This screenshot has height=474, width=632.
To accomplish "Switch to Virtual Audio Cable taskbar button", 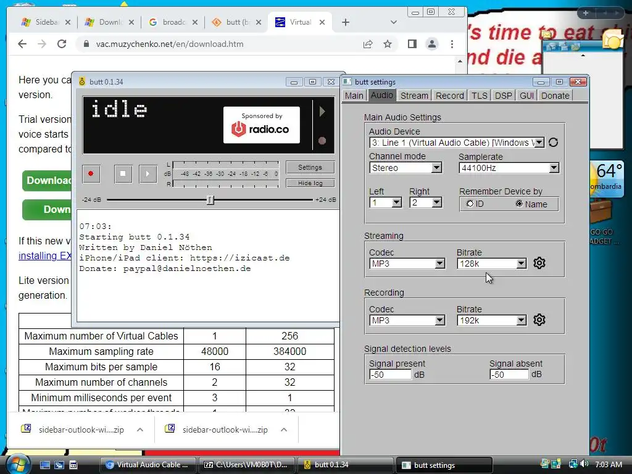I will 148,465.
